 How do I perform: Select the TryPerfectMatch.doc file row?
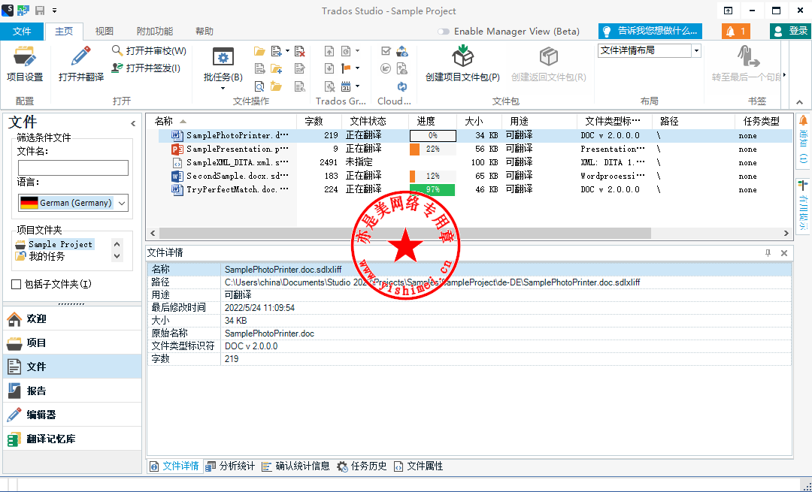click(x=475, y=189)
